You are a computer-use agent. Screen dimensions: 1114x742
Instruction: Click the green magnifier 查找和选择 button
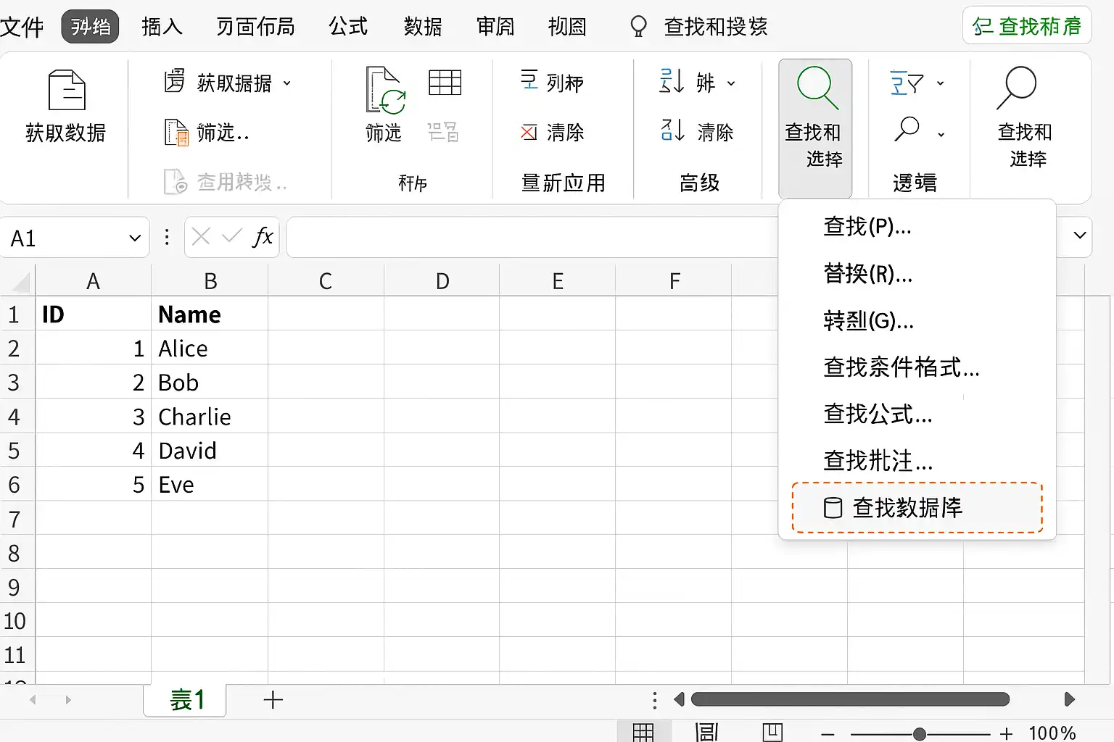pos(814,128)
